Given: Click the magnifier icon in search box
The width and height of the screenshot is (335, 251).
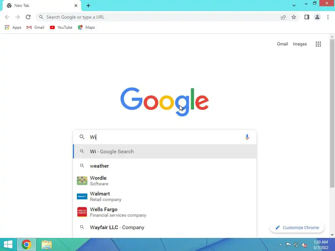Looking at the screenshot, I should pos(82,137).
